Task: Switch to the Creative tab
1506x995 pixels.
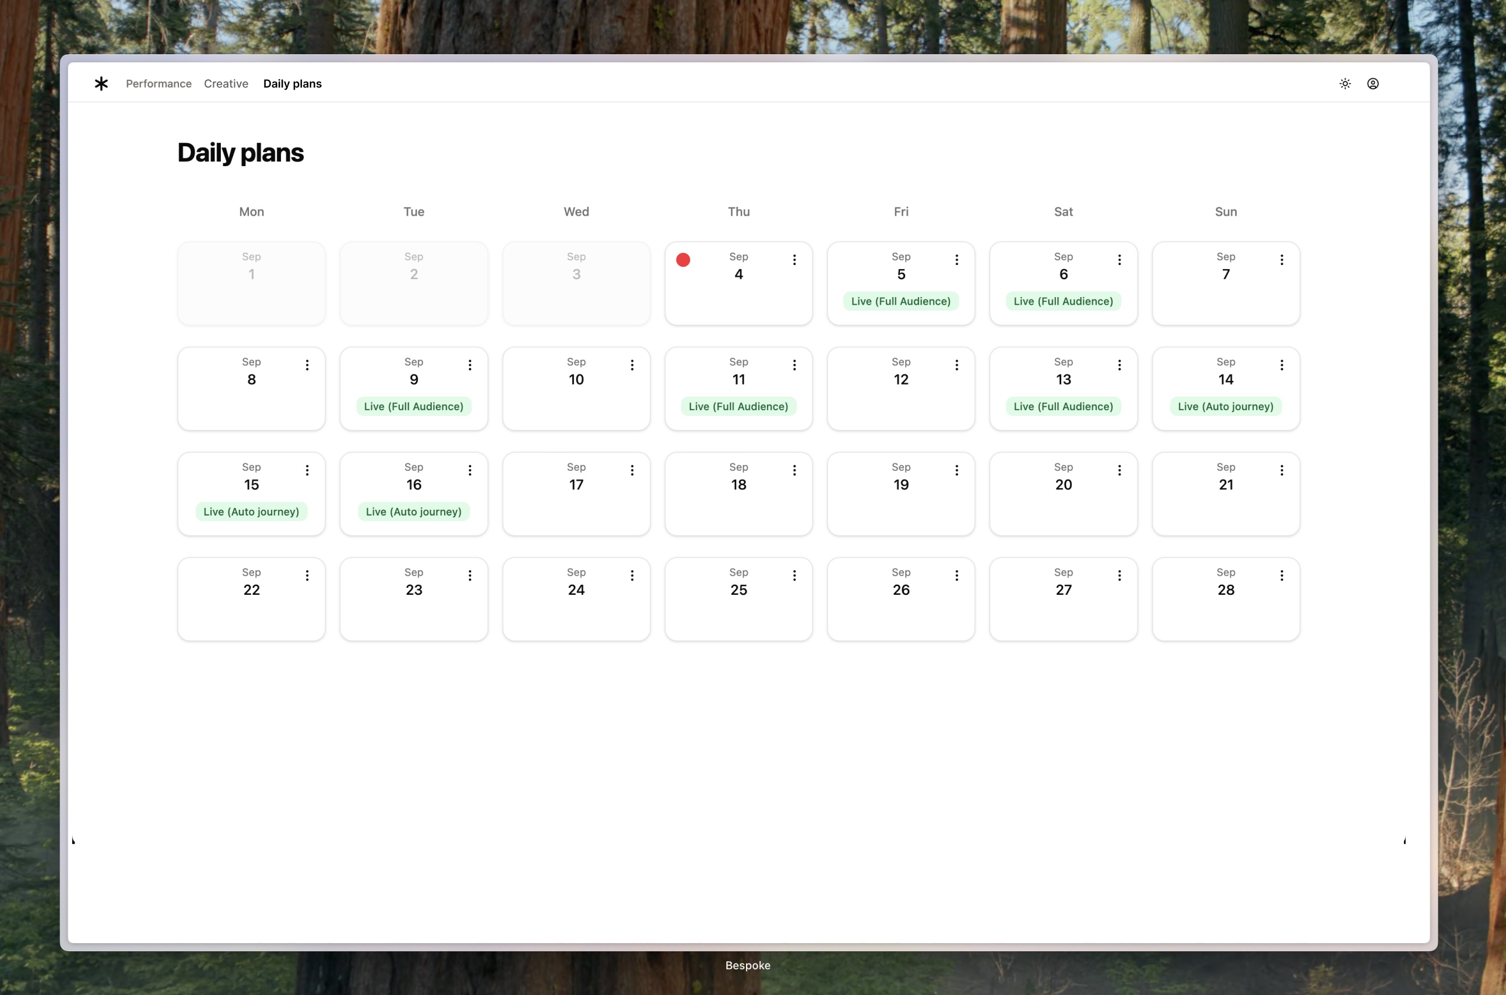Action: (226, 83)
